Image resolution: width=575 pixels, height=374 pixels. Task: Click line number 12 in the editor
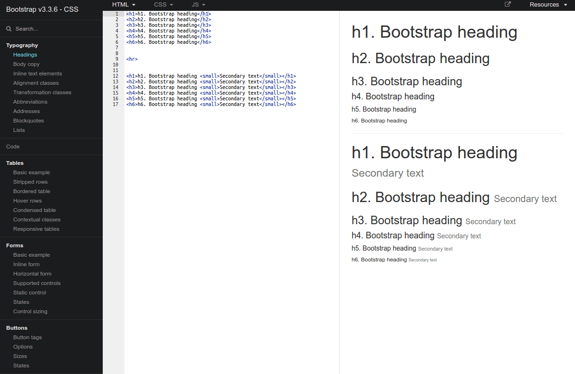click(x=115, y=75)
